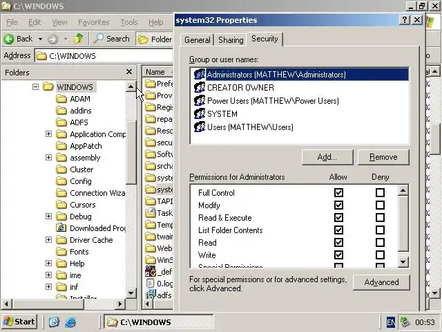Switch to the General tab
The height and width of the screenshot is (332, 442).
tap(197, 40)
